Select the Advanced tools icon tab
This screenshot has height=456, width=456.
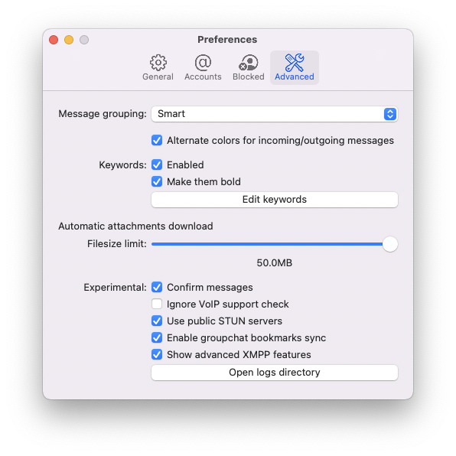(295, 67)
